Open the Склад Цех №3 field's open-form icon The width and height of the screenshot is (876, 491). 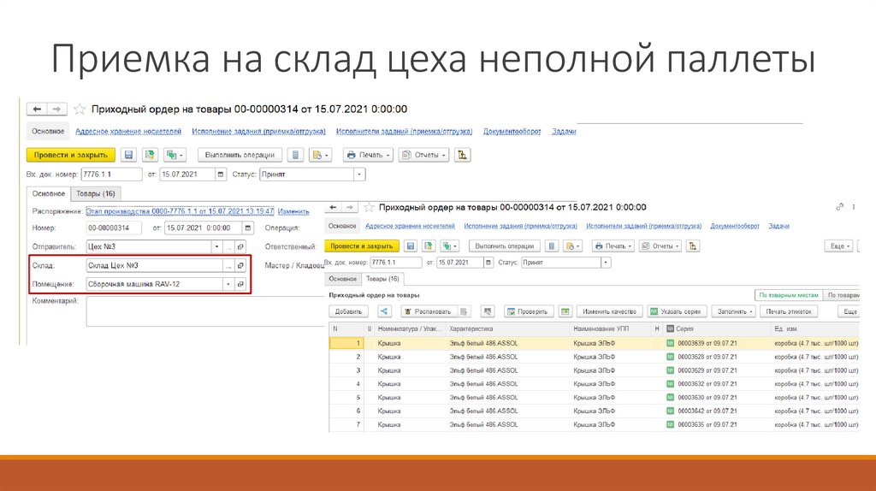240,266
